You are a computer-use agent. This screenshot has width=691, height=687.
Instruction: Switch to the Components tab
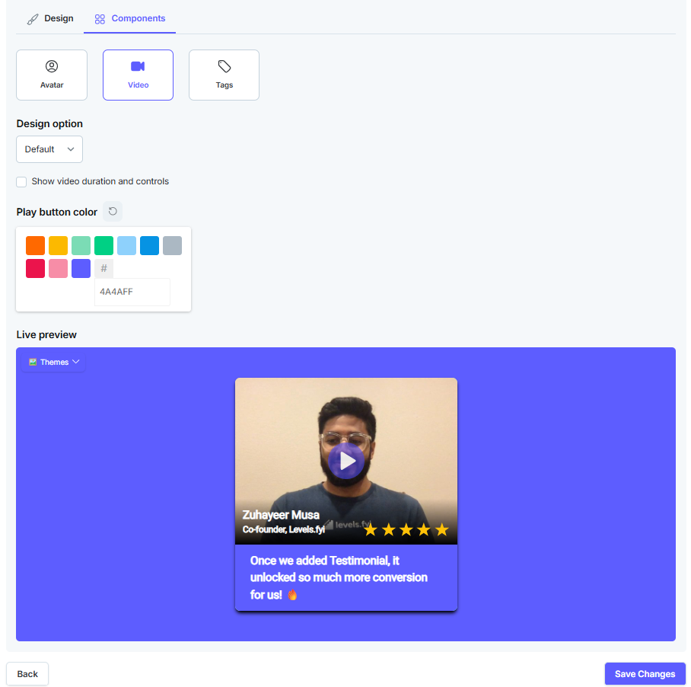coord(129,18)
